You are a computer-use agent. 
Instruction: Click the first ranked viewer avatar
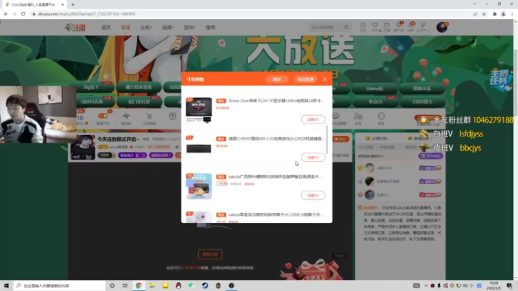tap(369, 168)
